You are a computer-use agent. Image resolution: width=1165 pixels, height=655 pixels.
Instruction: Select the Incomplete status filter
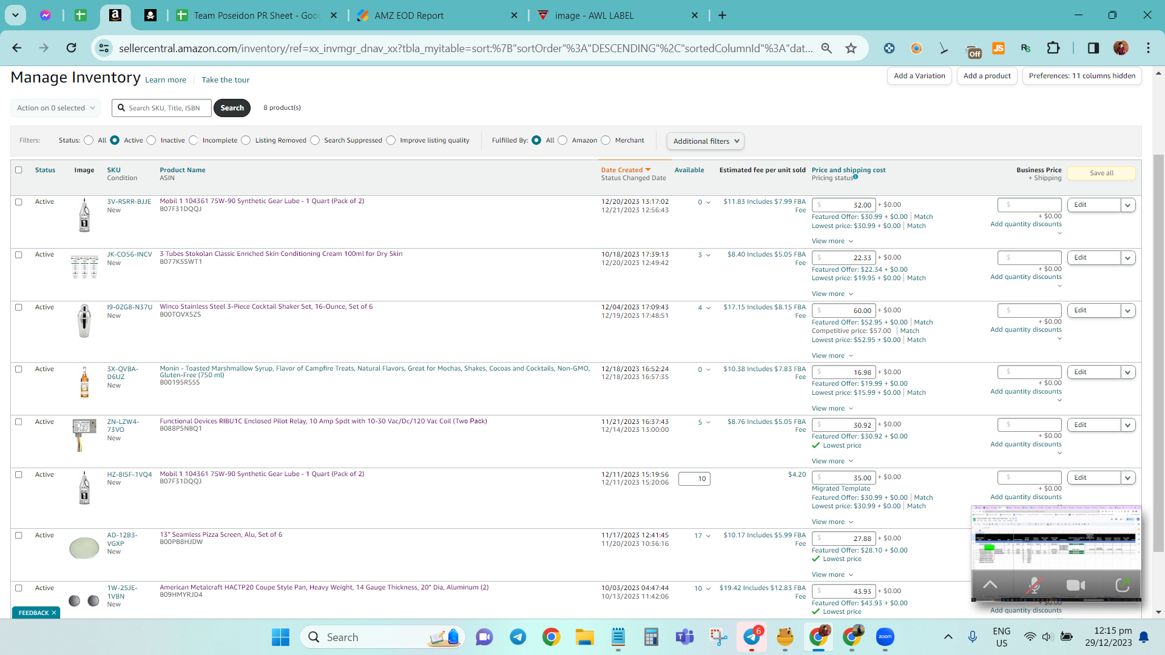(x=193, y=141)
